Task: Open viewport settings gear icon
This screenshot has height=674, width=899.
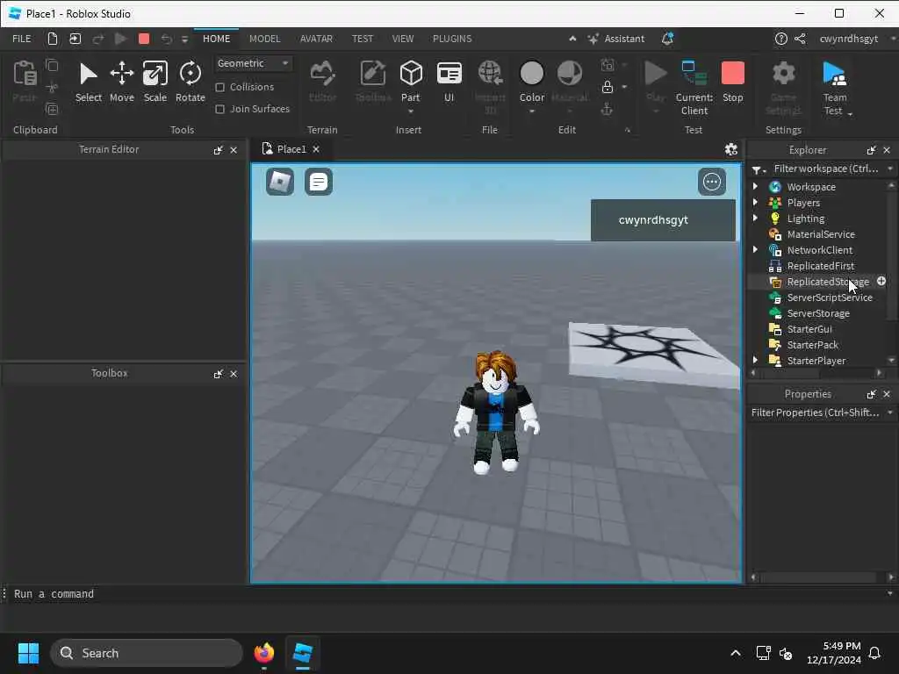Action: (730, 149)
